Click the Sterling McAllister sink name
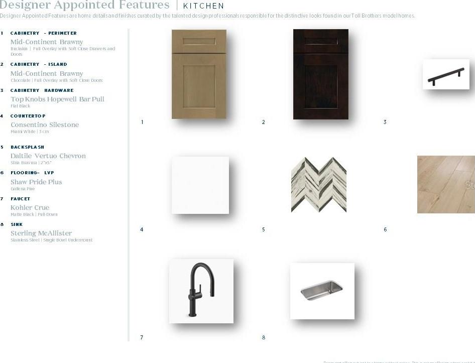 point(41,233)
